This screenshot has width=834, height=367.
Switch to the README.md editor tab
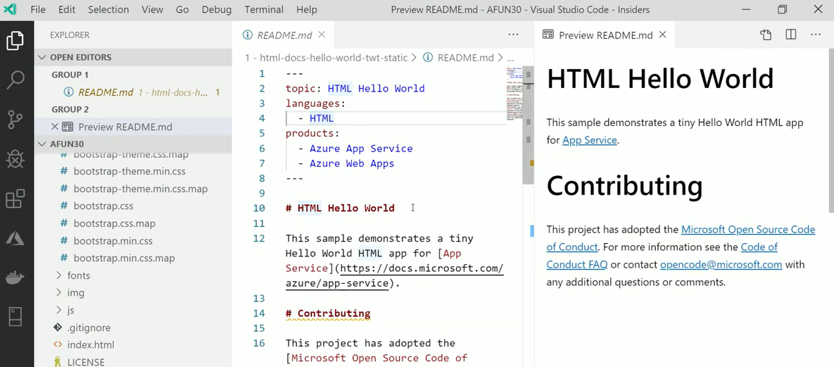pyautogui.click(x=284, y=35)
